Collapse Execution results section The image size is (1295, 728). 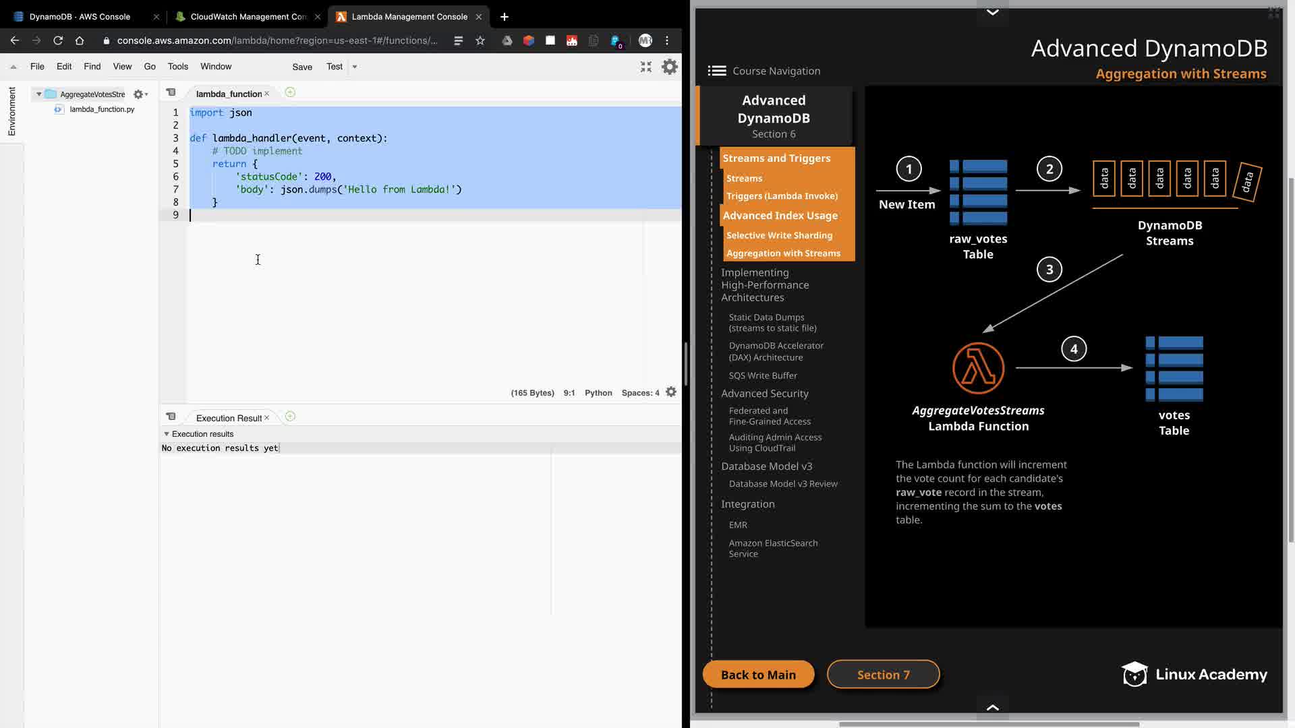coord(167,434)
